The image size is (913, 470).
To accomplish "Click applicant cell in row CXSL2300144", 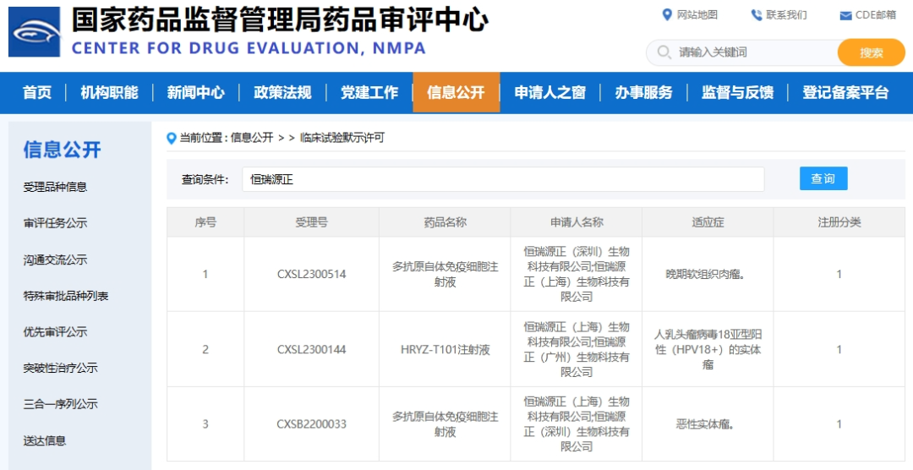I will click(x=577, y=349).
